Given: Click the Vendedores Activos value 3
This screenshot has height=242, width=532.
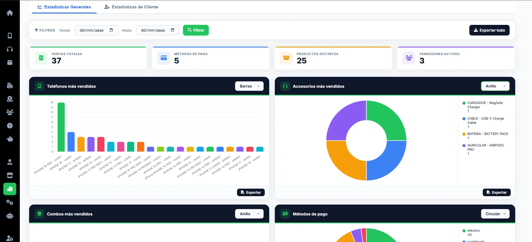Looking at the screenshot, I should pos(422,61).
